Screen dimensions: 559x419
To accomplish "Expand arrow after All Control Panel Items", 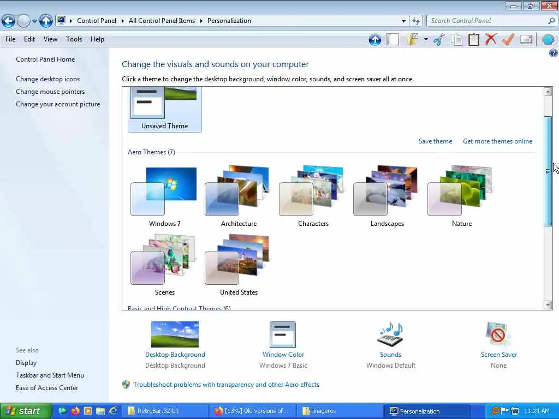I will tap(201, 21).
